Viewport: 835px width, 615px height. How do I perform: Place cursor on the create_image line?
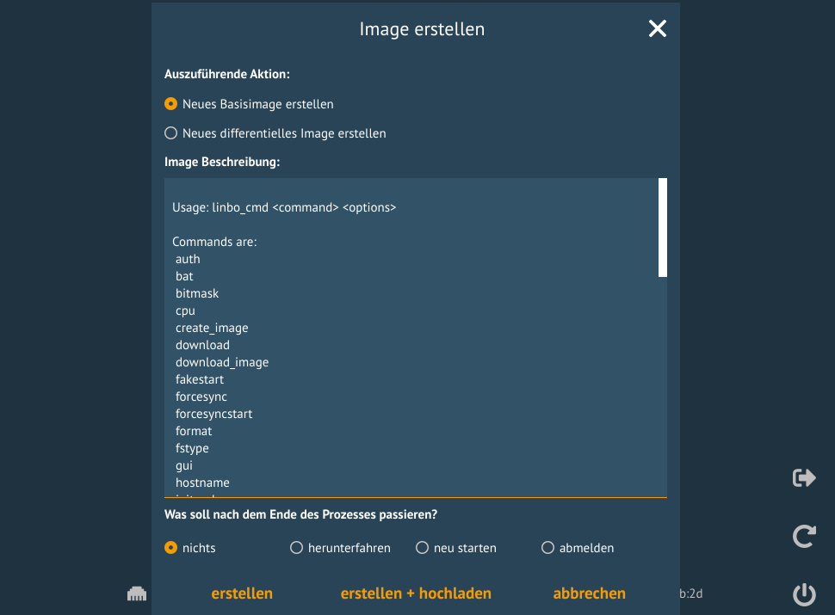click(212, 328)
